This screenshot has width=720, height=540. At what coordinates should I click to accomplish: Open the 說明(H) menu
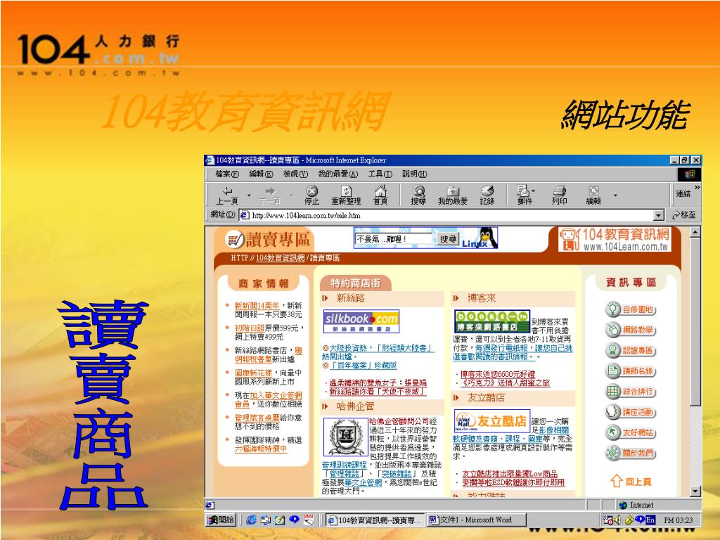click(414, 174)
